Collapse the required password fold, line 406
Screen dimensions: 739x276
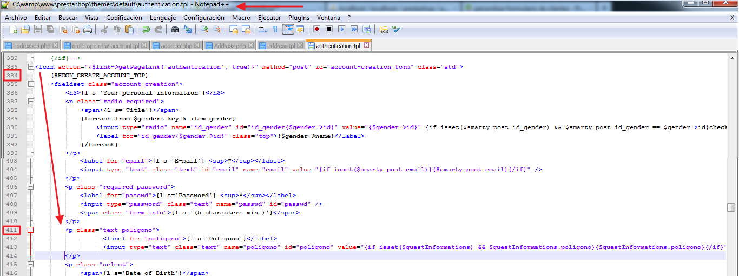[x=31, y=187]
